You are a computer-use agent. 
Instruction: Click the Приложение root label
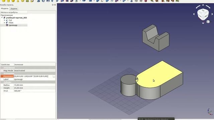click(7, 15)
